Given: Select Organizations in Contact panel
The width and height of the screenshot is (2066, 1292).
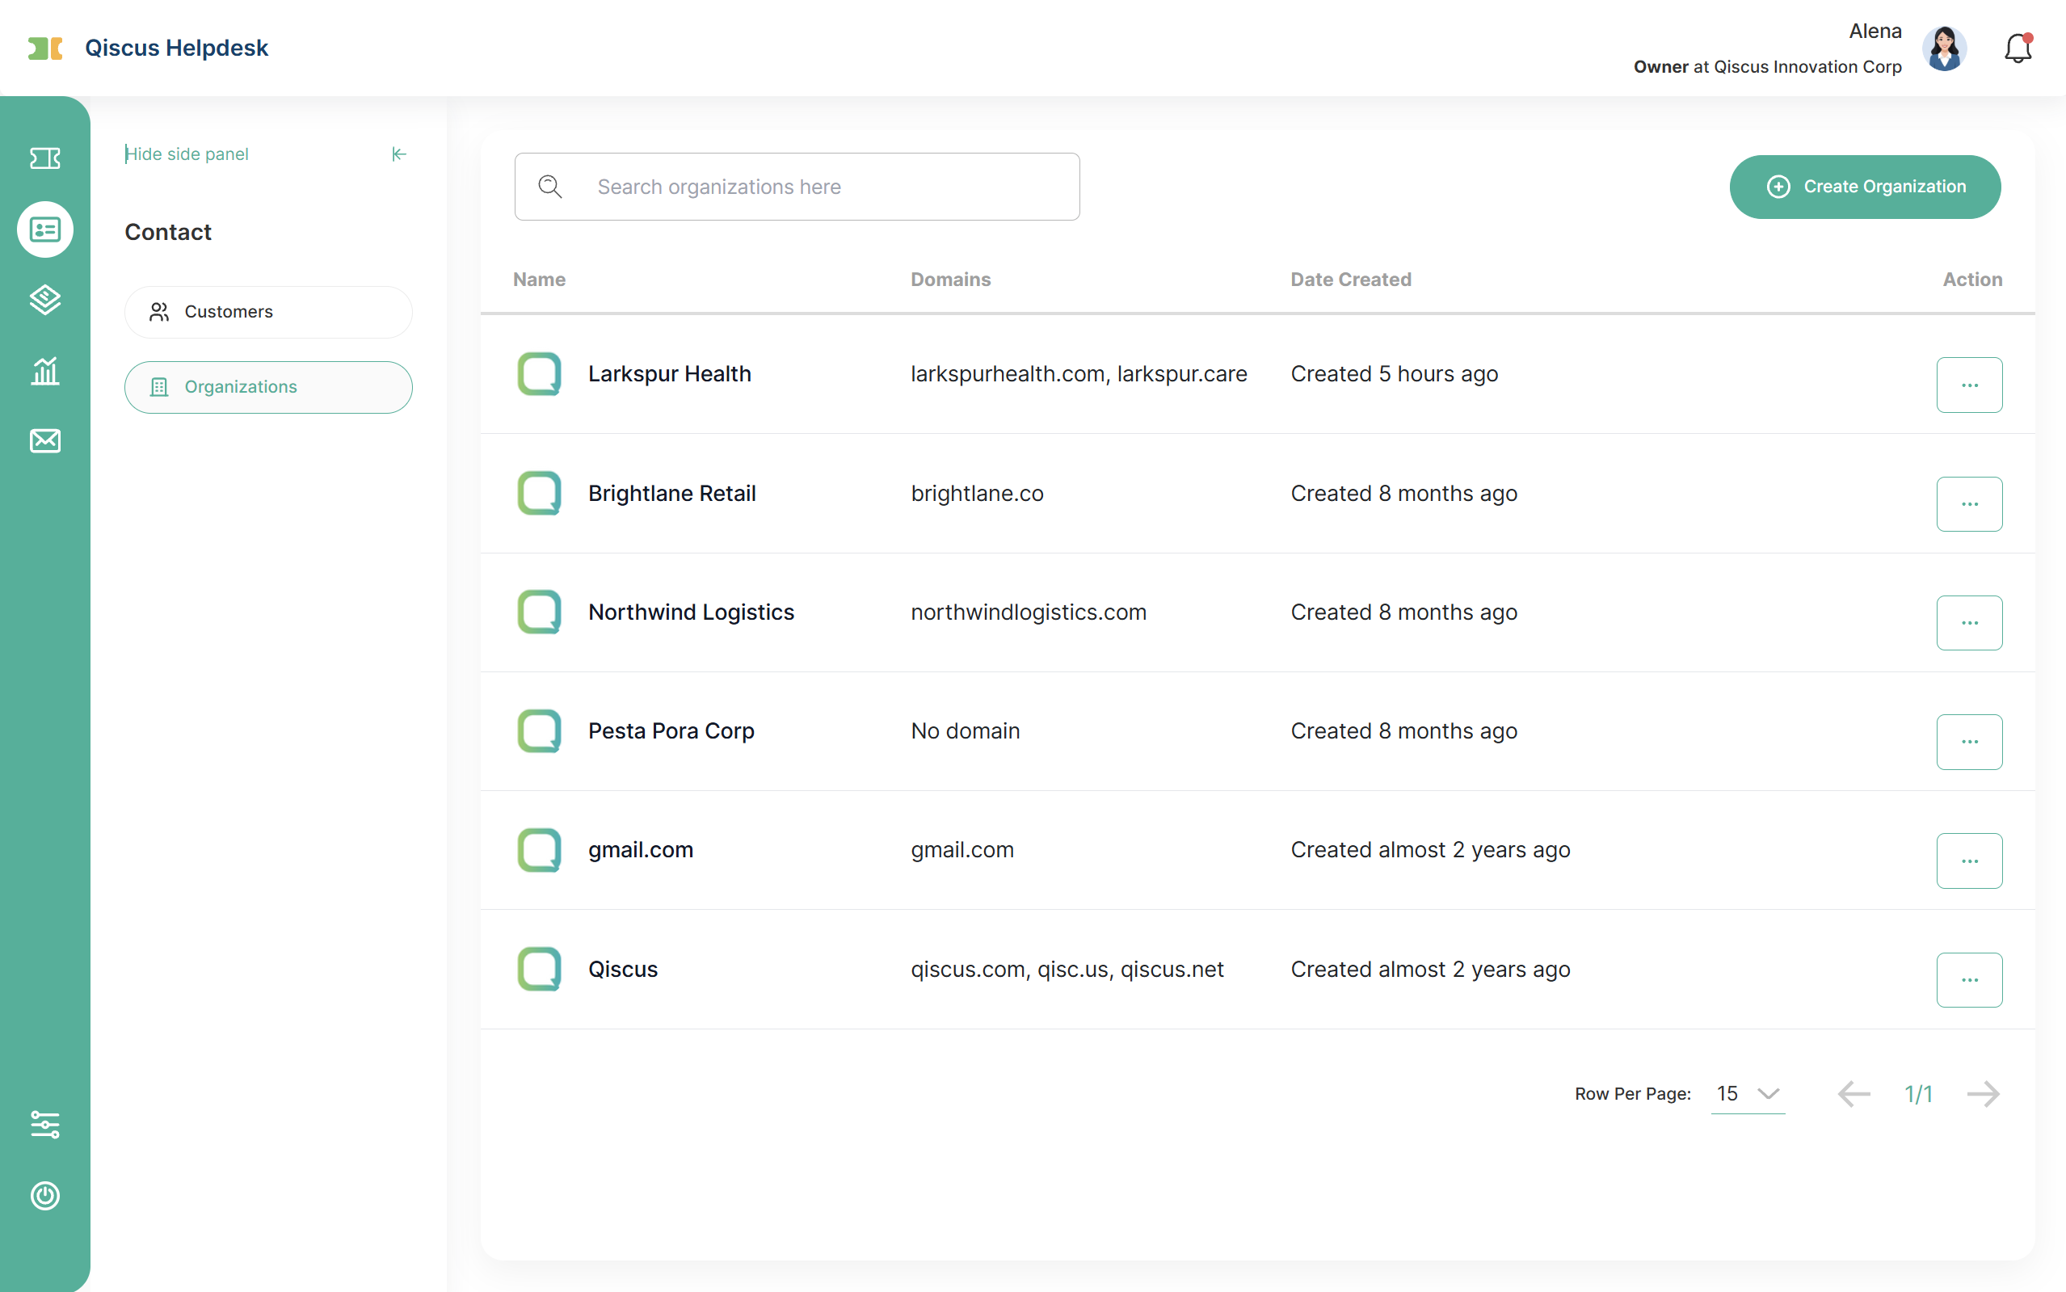Looking at the screenshot, I should click(x=268, y=387).
